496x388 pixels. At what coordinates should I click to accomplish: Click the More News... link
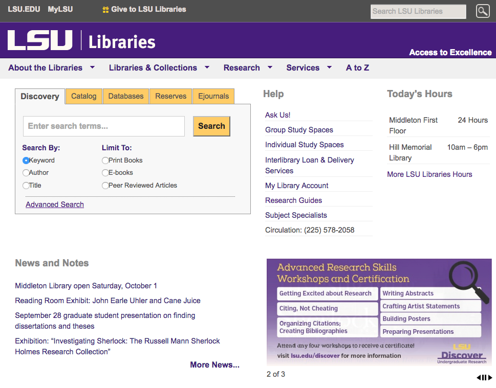(215, 364)
